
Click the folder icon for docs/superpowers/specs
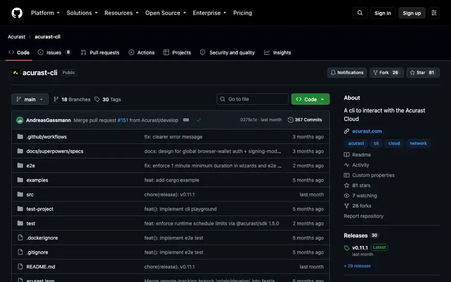tap(20, 151)
